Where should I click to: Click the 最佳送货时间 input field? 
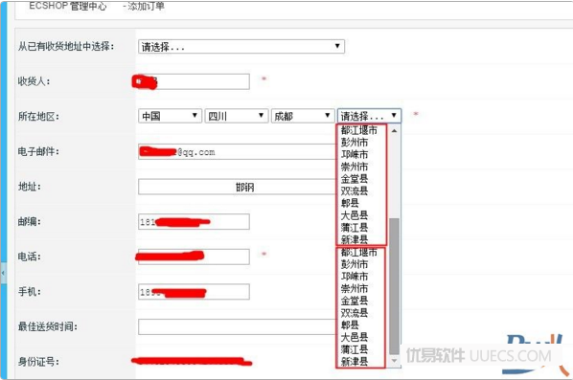tap(238, 326)
